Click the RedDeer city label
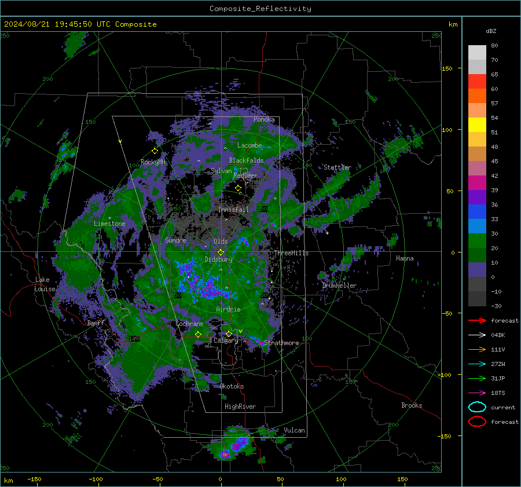This screenshot has height=487, width=521. (245, 175)
